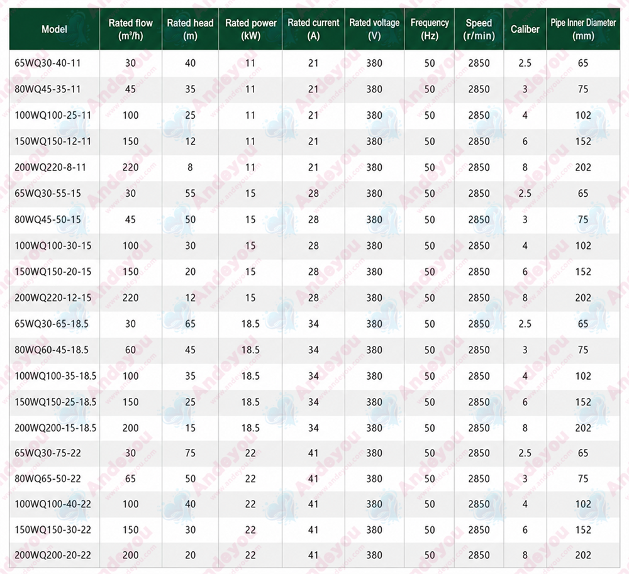Click speed 2850 in 150WQ150-12-11 row
Screen dimensions: 629x574
coord(479,141)
